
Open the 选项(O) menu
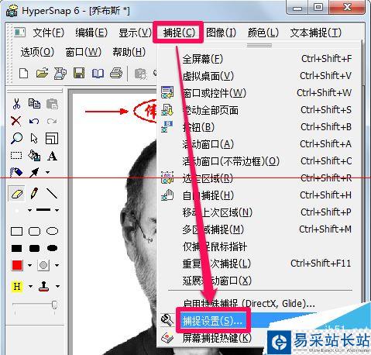37,52
